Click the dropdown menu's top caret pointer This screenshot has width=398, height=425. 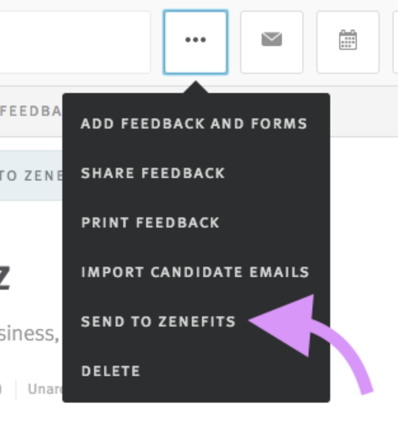(x=195, y=88)
